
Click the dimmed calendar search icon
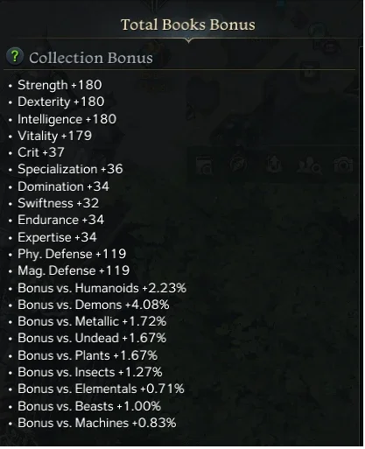click(x=204, y=165)
